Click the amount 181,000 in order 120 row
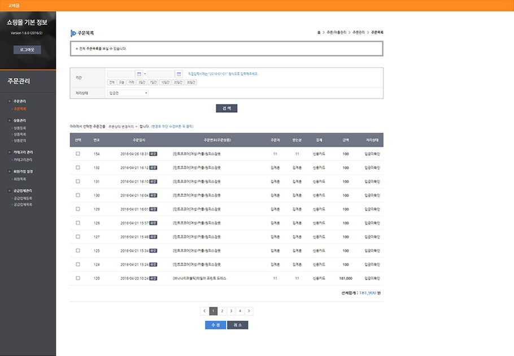 [346, 279]
